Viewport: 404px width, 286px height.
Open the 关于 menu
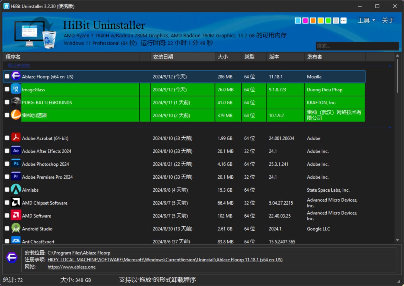(388, 21)
